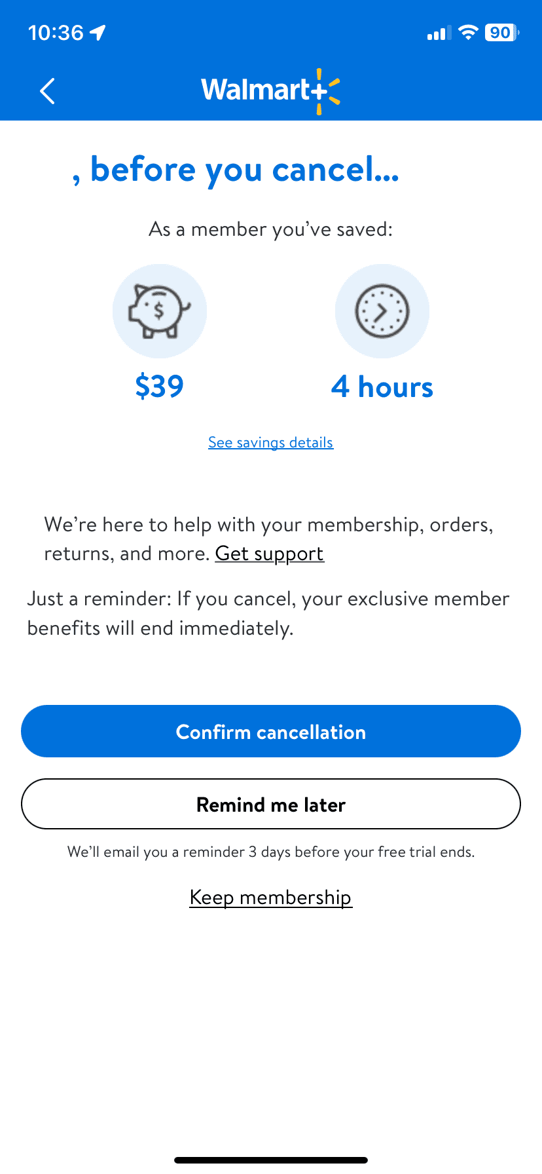
Task: Tap the free trial email reminder note
Action: (x=271, y=852)
